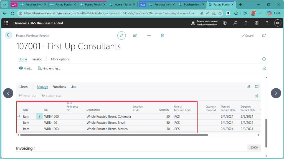Click the search magnifier in header
This screenshot has width=284, height=159.
pyautogui.click(x=235, y=23)
